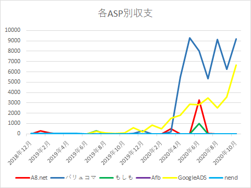Click the 2018年12月 x-axis label

click(x=20, y=153)
